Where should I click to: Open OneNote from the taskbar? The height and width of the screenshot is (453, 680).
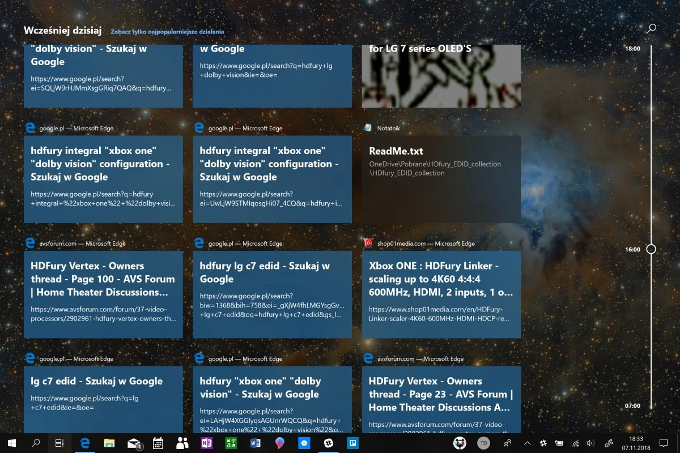pos(207,443)
